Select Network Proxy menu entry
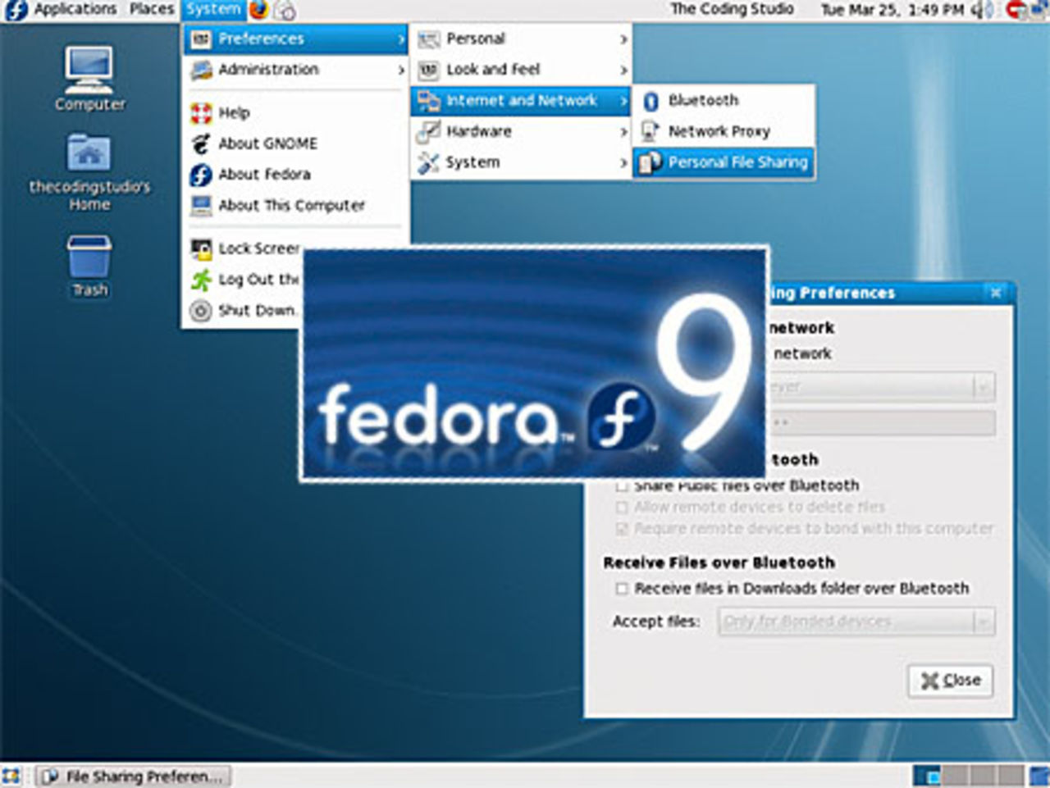This screenshot has height=788, width=1050. pyautogui.click(x=724, y=131)
